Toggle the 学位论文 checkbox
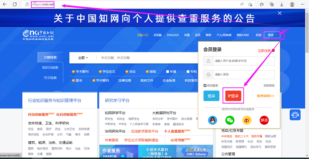Screen dimensions: 309x159 [x=100, y=72]
